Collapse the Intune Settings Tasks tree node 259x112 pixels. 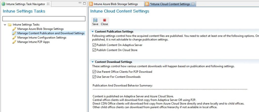(x=5, y=25)
